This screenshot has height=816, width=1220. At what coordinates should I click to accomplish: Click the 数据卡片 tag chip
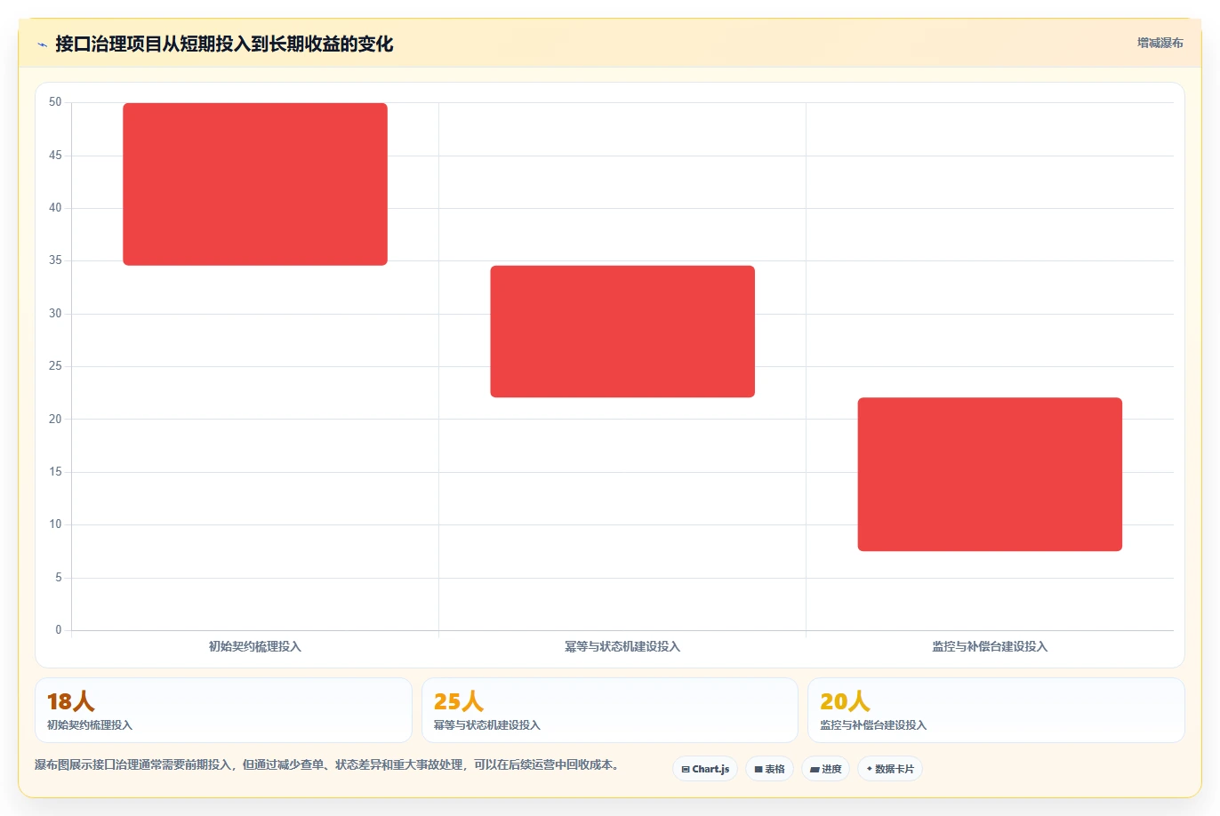890,769
